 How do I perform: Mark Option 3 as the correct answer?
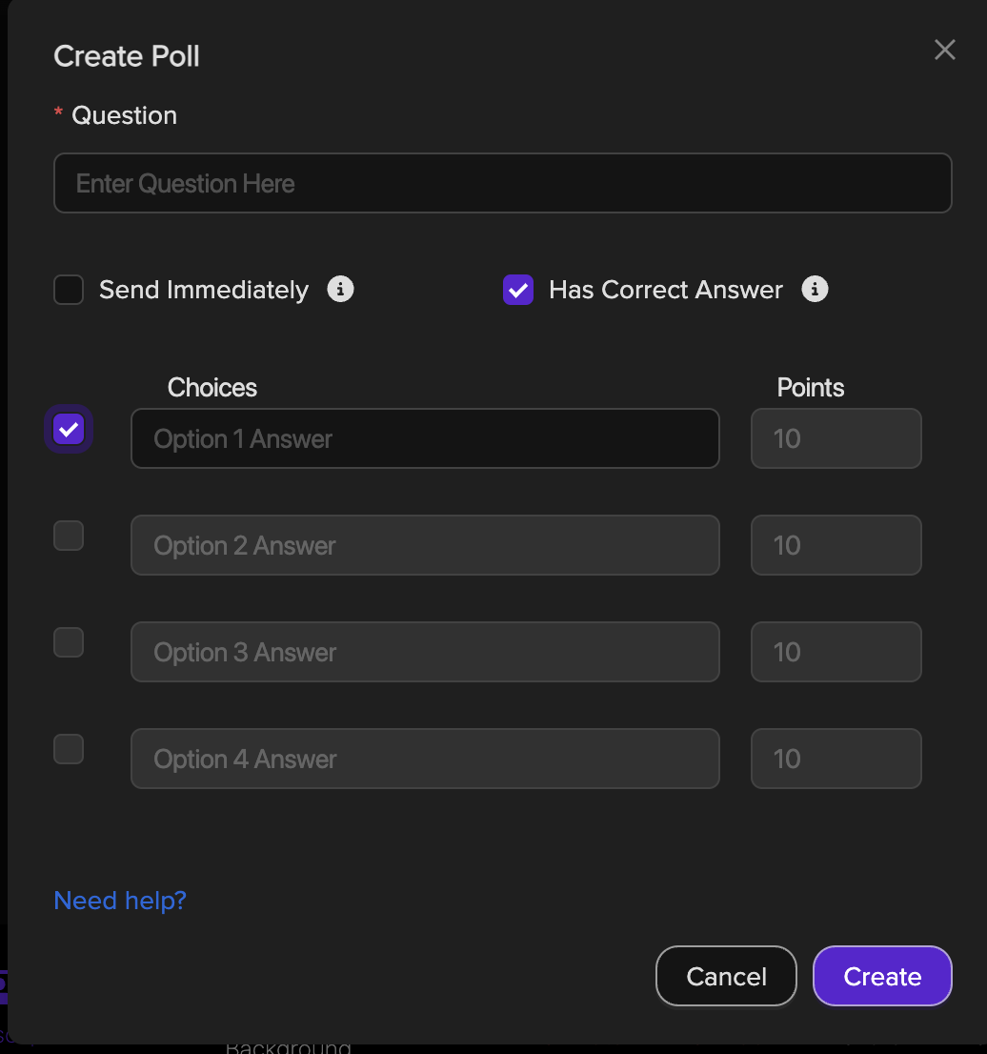(68, 642)
